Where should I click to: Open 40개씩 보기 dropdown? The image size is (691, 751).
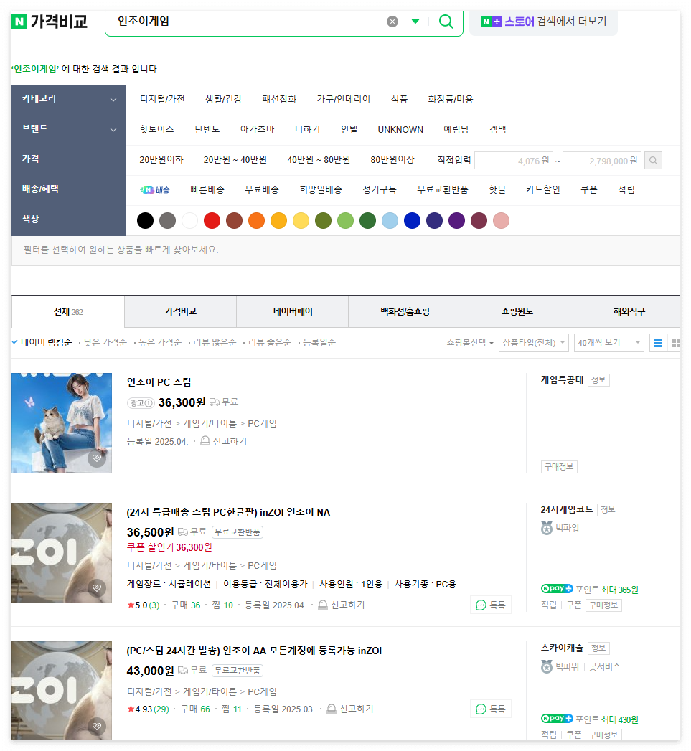[x=609, y=343]
